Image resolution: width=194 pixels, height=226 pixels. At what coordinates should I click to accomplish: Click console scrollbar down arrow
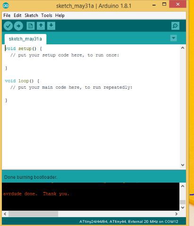(183, 208)
